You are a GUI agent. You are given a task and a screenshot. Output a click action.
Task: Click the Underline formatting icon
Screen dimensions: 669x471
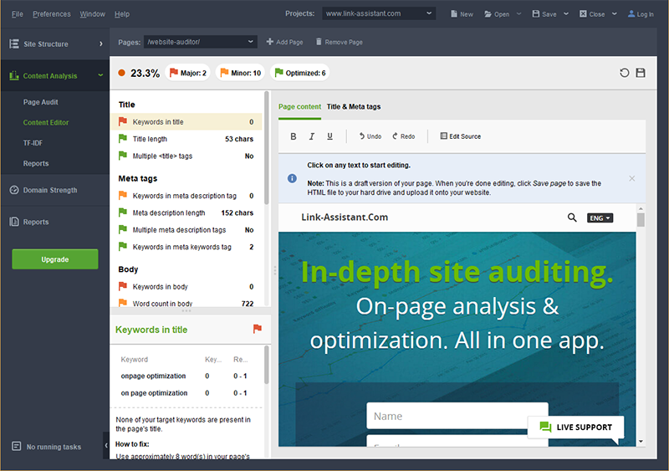329,136
